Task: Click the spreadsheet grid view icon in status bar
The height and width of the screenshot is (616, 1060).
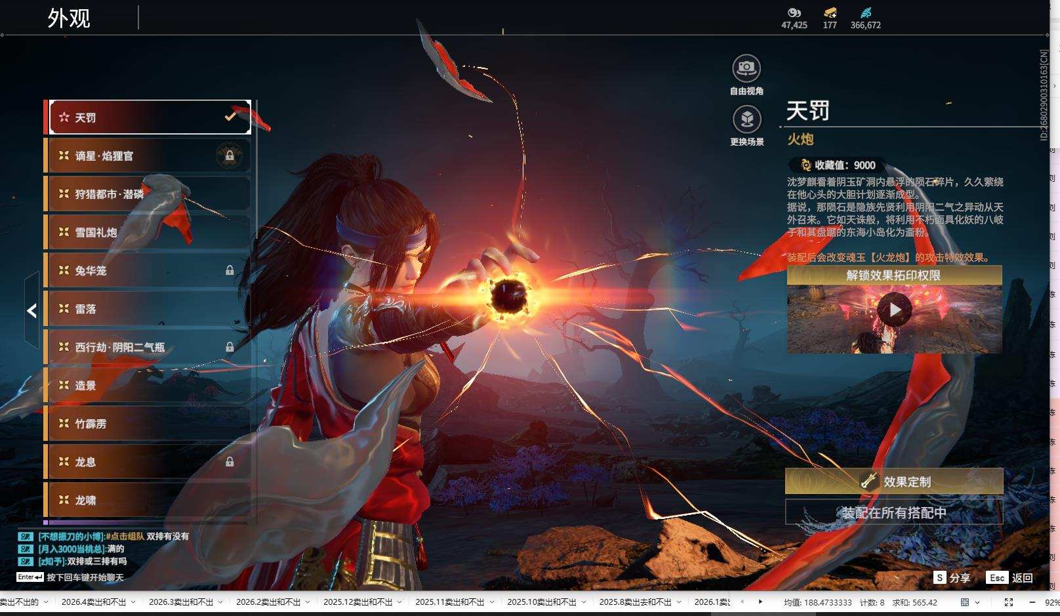Action: (x=965, y=602)
